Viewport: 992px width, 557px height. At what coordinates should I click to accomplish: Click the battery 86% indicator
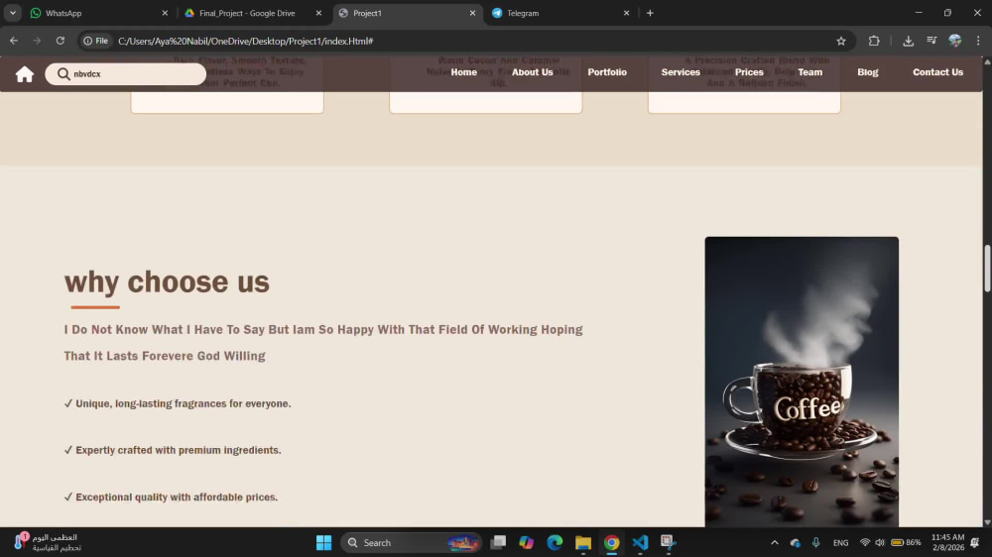tap(906, 542)
